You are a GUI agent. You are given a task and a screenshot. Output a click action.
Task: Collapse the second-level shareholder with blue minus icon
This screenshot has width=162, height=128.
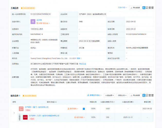[84, 109]
